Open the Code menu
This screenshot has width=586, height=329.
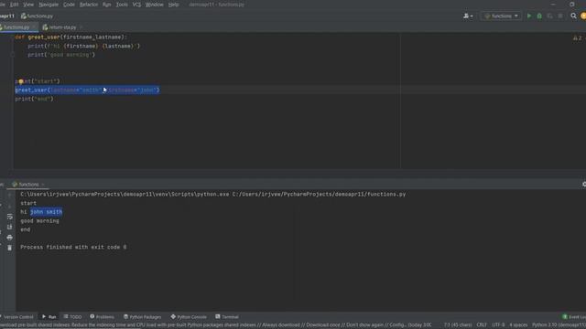(69, 5)
